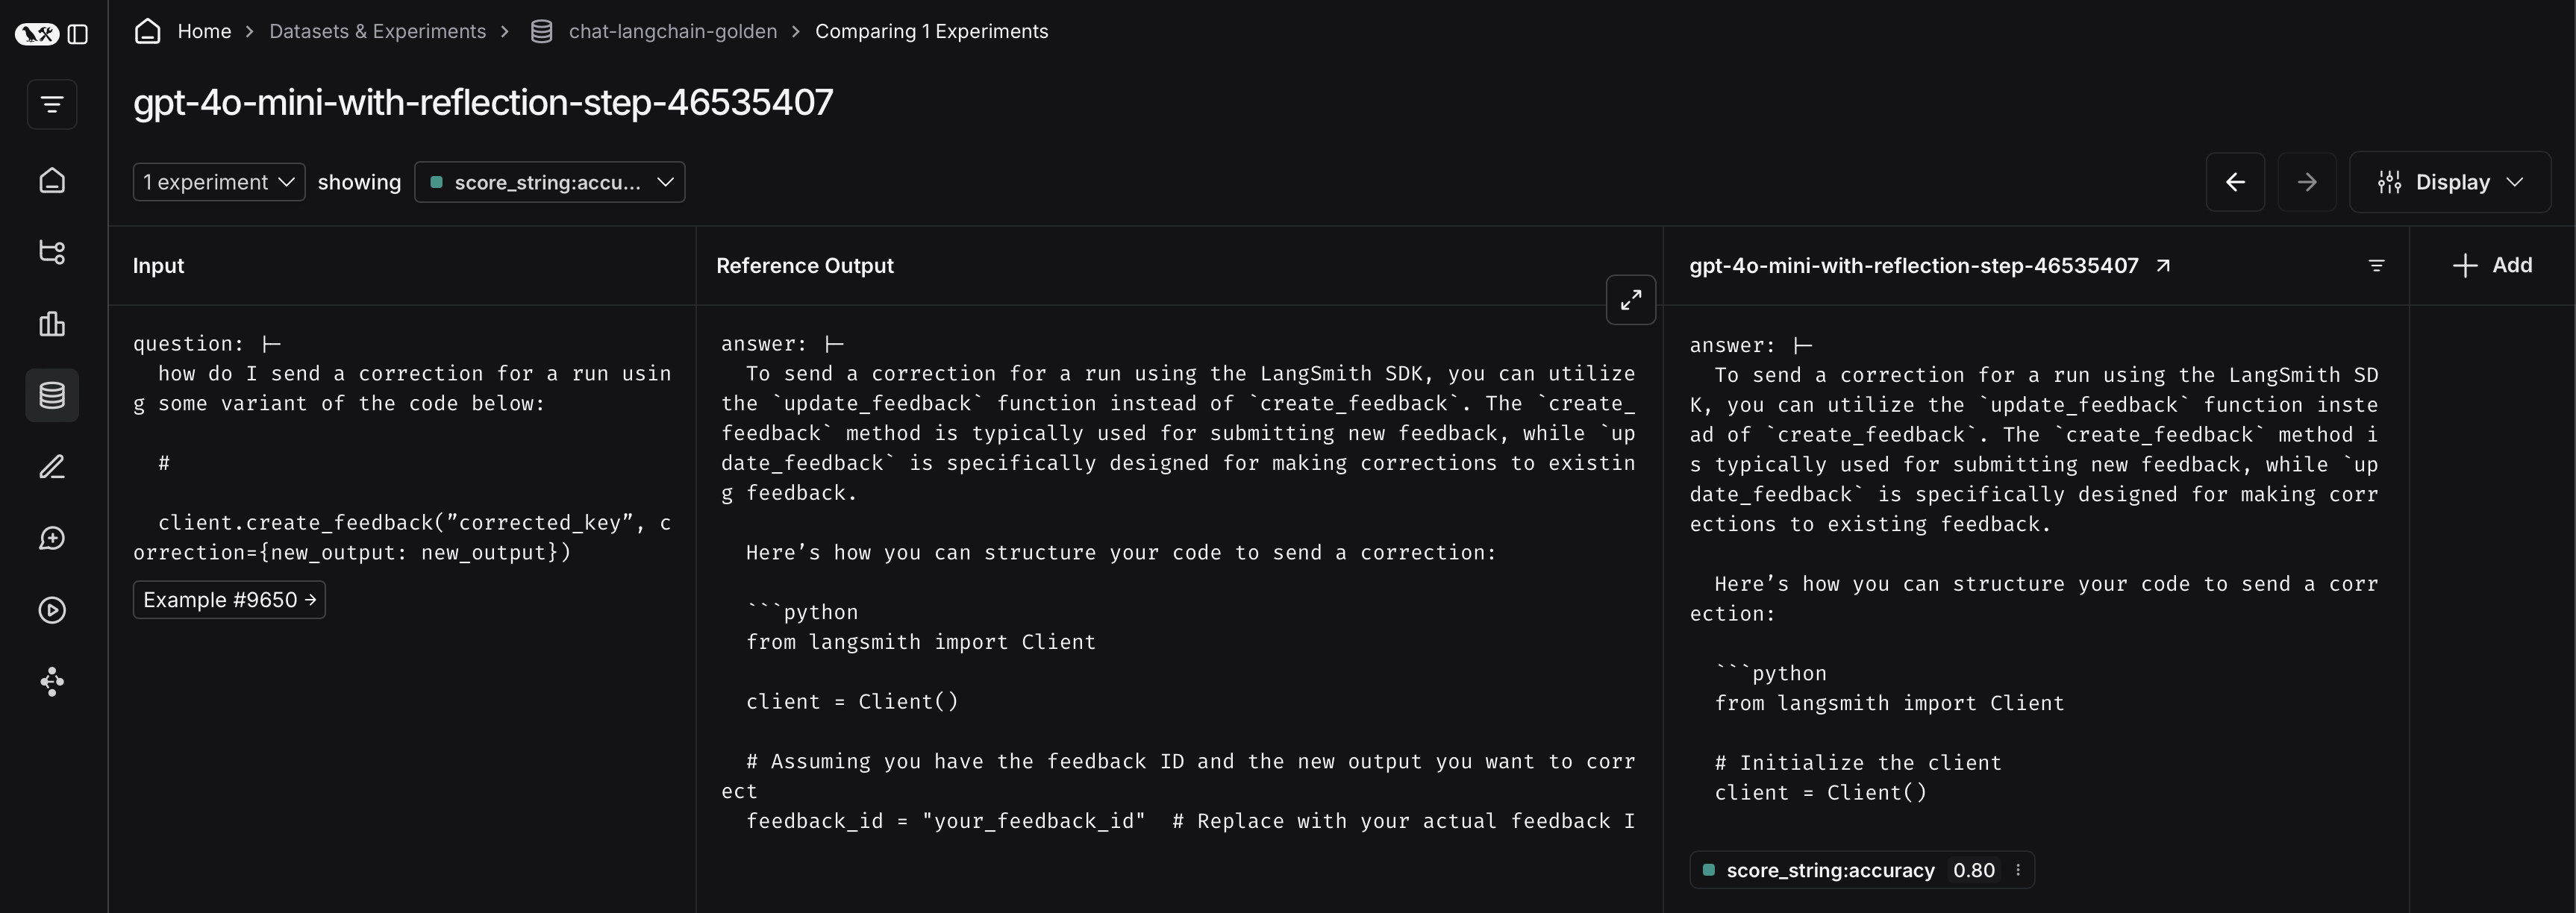Viewport: 2576px width, 913px height.
Task: Open the score_string:accuracy metric dropdown
Action: coord(549,182)
